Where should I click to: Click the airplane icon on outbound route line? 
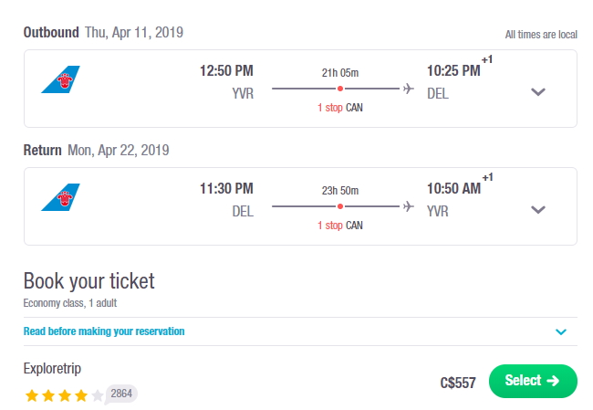click(409, 89)
